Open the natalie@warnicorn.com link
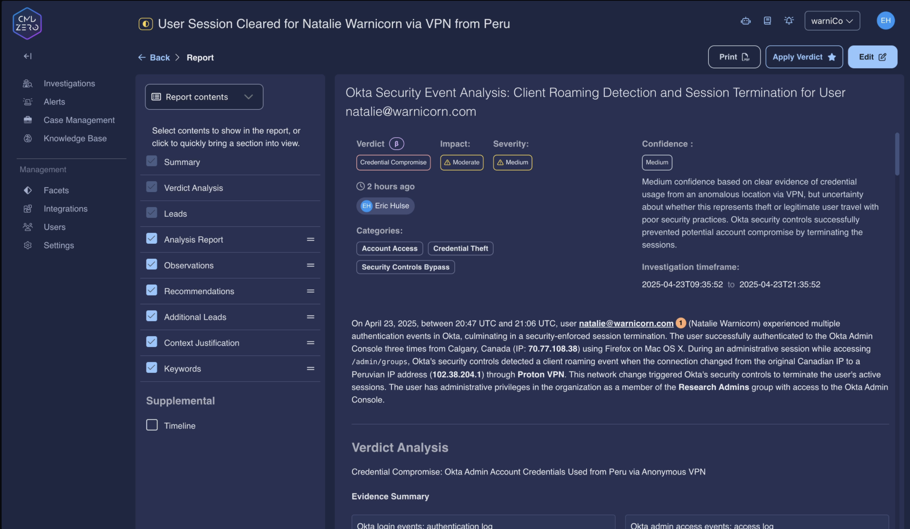910x529 pixels. point(626,324)
